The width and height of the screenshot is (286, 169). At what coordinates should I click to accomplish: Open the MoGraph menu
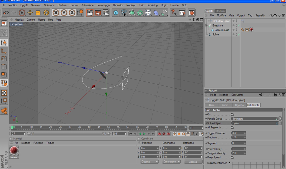click(x=131, y=5)
